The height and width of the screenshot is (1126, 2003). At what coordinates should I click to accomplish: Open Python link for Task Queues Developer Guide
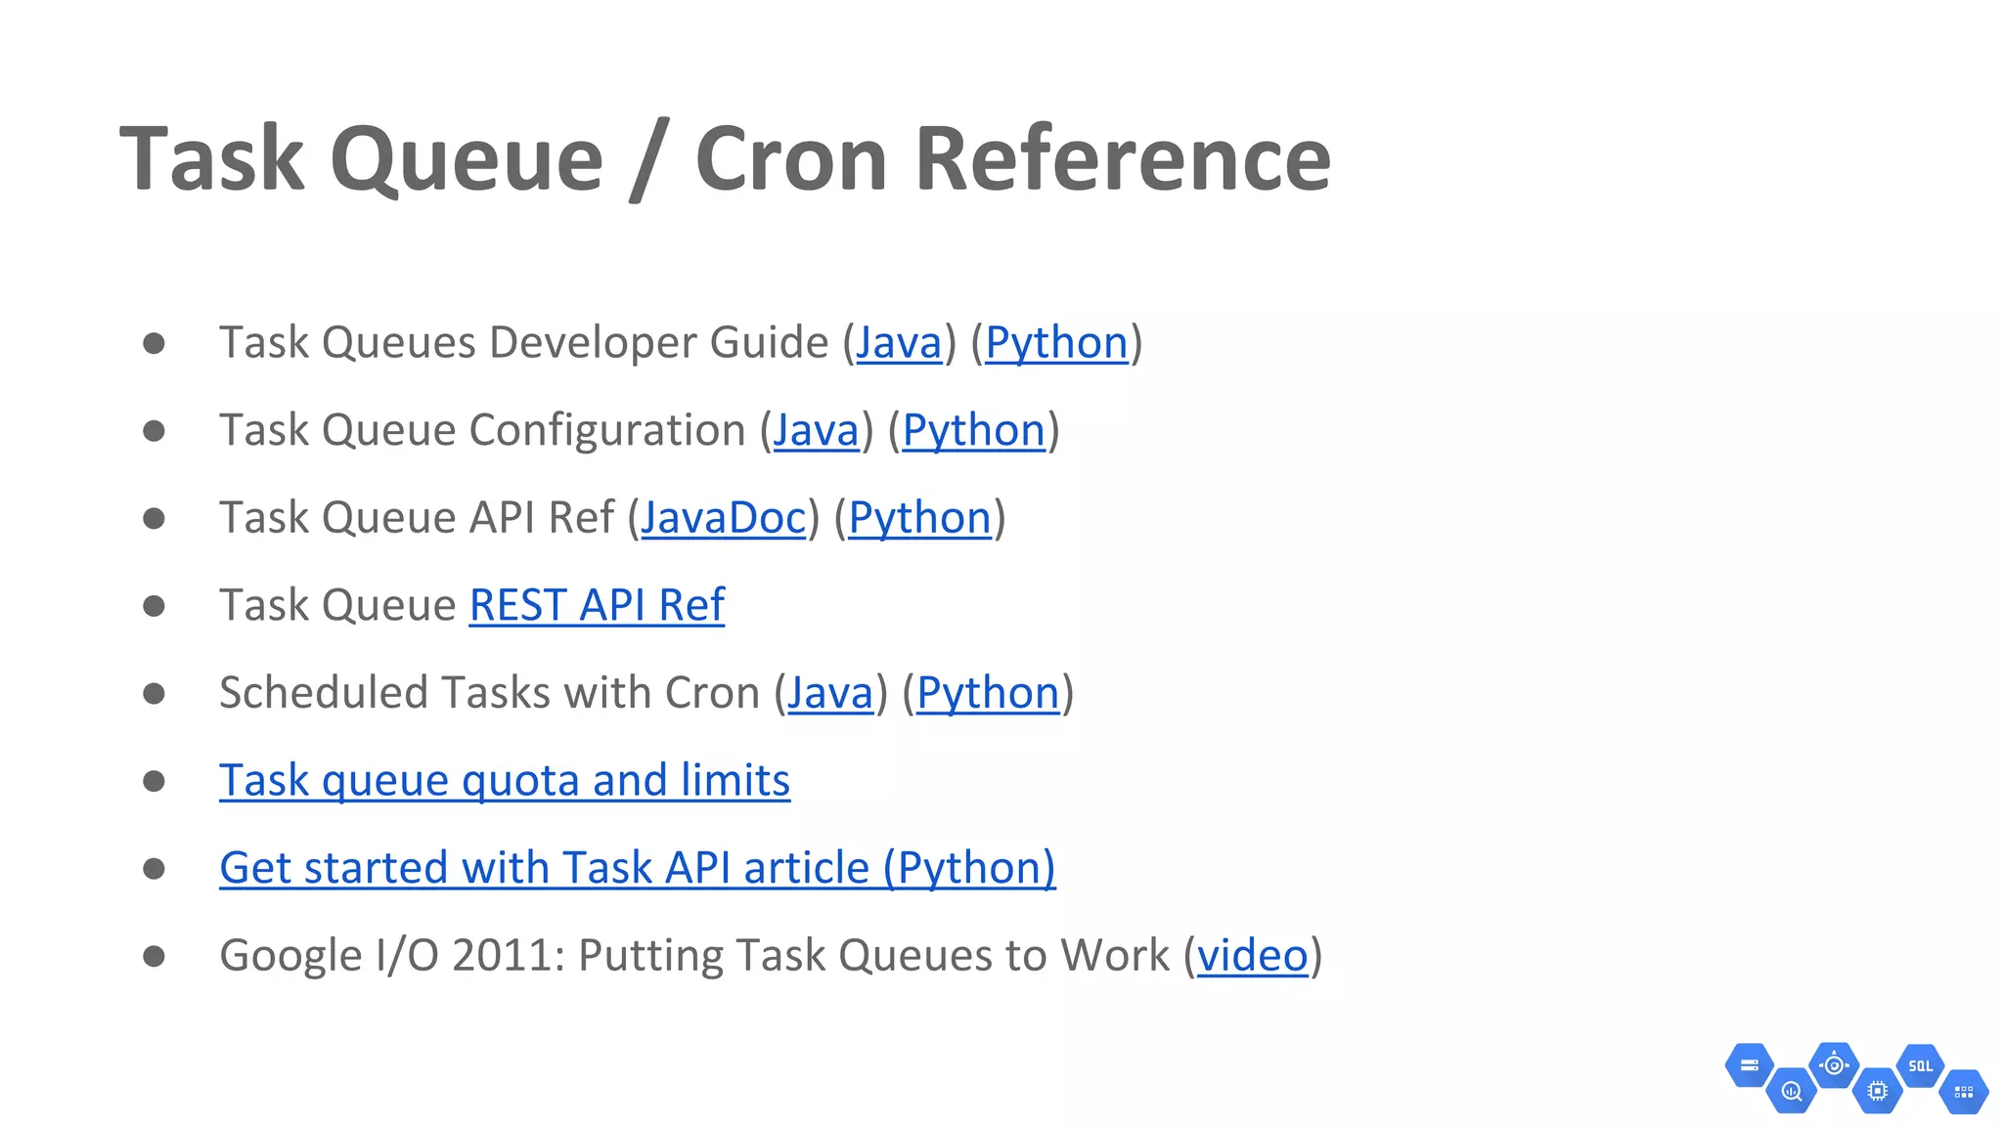[x=1056, y=343]
